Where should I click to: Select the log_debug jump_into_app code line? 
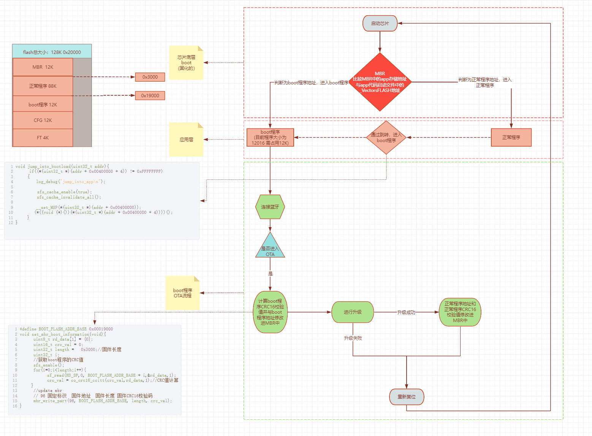pos(71,182)
